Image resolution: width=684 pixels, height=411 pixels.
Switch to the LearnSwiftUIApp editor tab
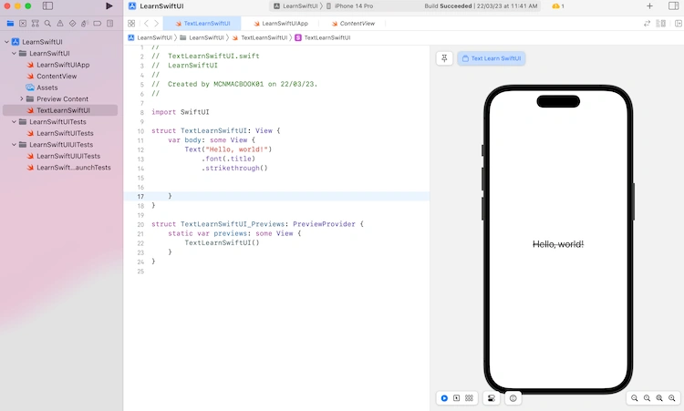281,24
